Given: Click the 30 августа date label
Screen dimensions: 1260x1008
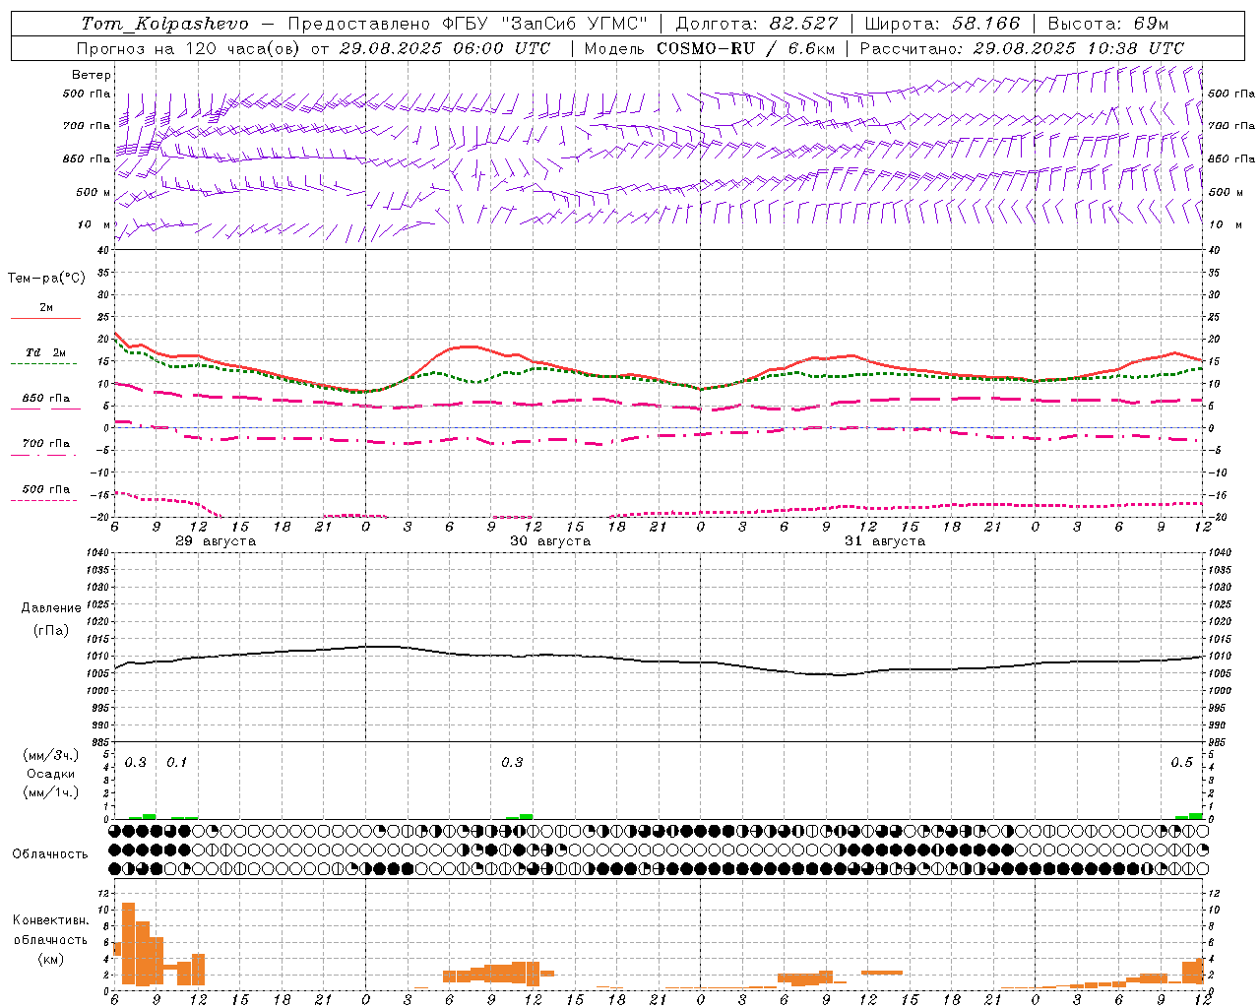Looking at the screenshot, I should 550,541.
